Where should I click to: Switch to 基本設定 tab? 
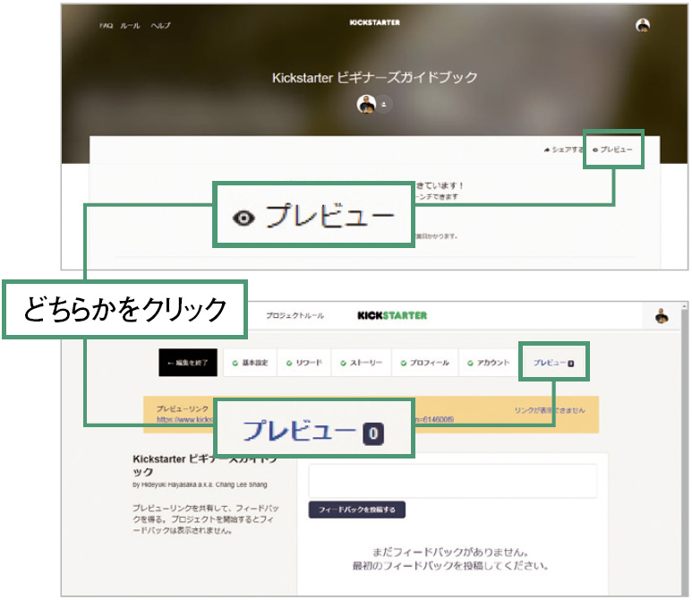point(251,363)
